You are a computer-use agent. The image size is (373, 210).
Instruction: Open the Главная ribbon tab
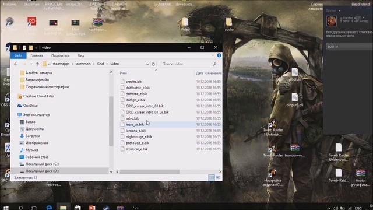[37, 55]
